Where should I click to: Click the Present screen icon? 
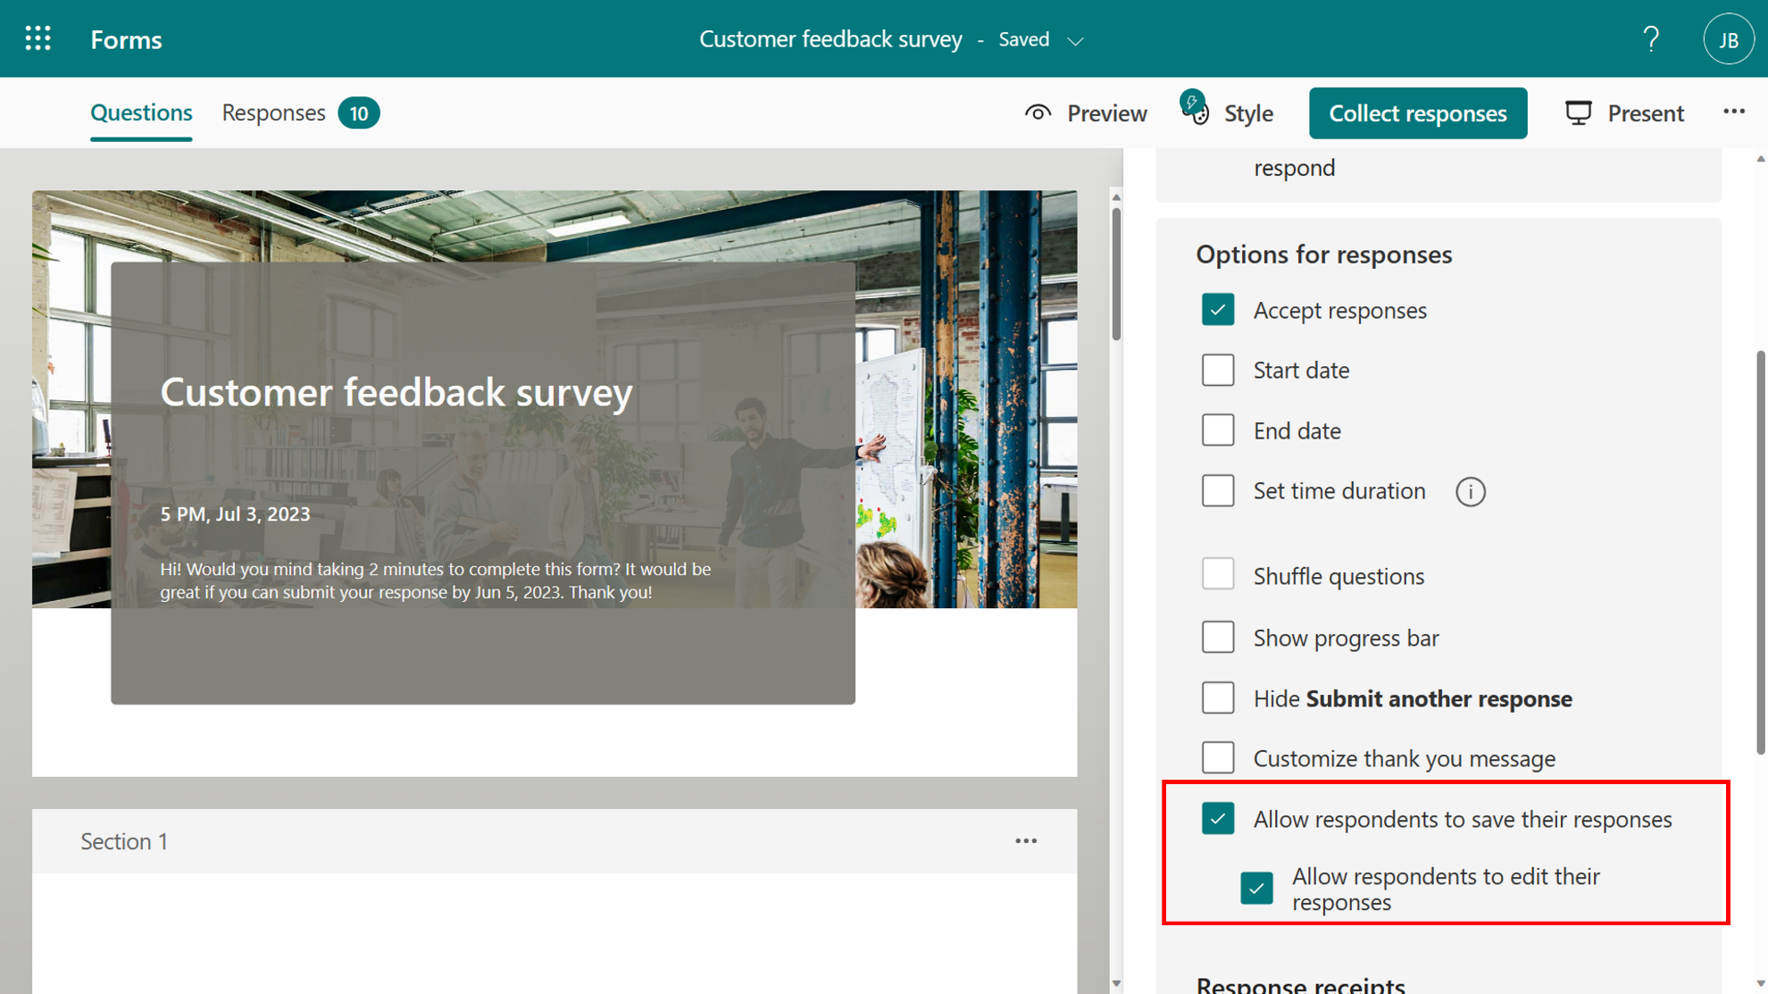coord(1578,113)
